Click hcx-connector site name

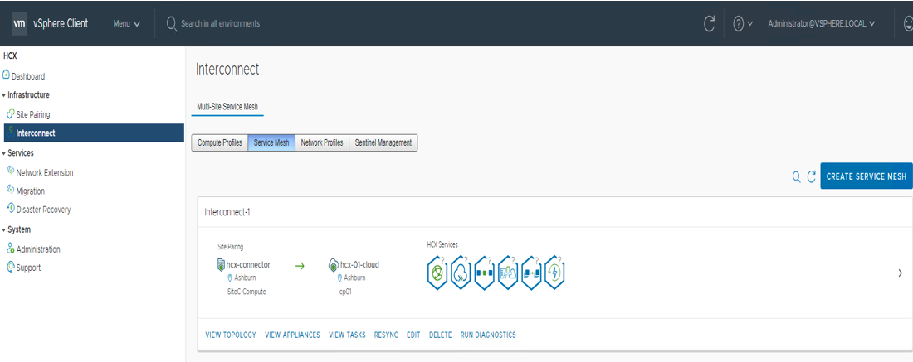tap(248, 264)
